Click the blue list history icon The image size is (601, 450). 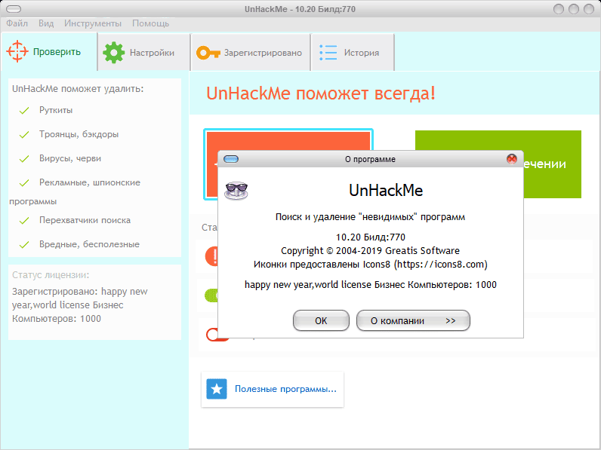(x=328, y=53)
